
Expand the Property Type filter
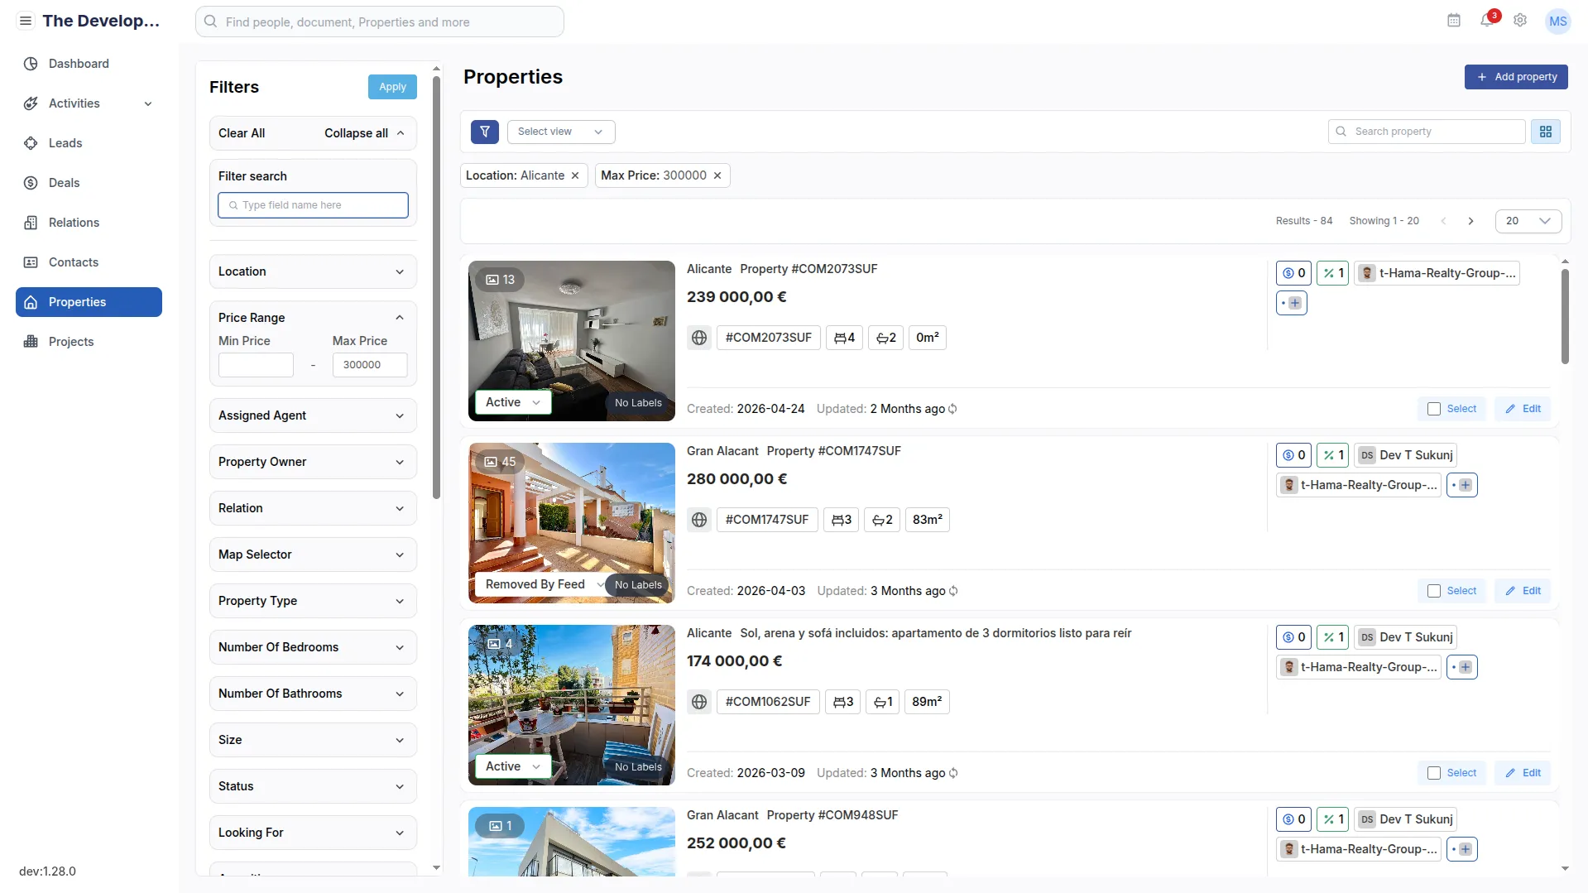[x=313, y=601]
